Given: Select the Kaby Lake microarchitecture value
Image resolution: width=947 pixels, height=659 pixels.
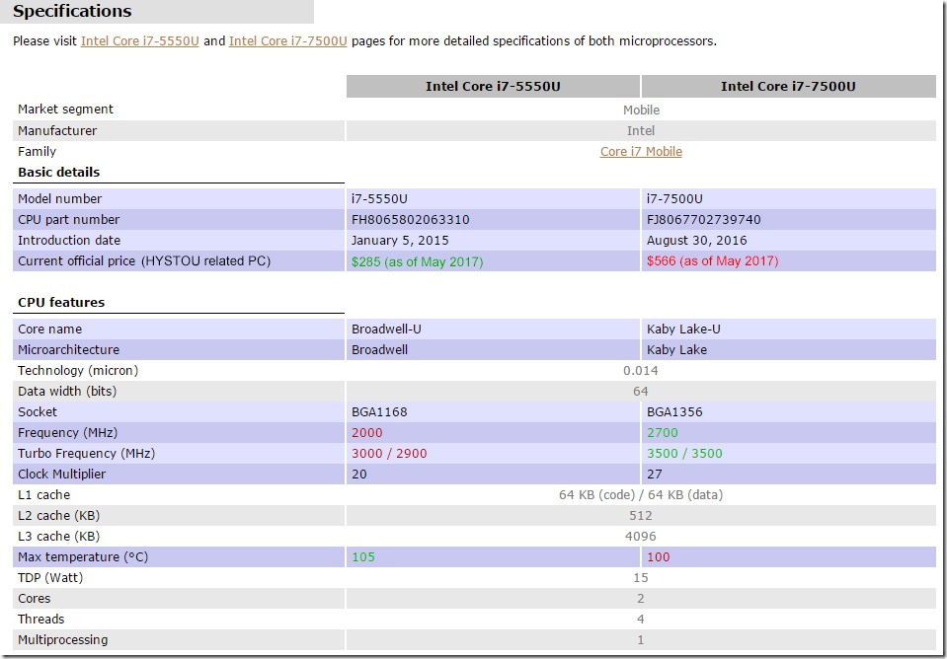Looking at the screenshot, I should pos(676,349).
